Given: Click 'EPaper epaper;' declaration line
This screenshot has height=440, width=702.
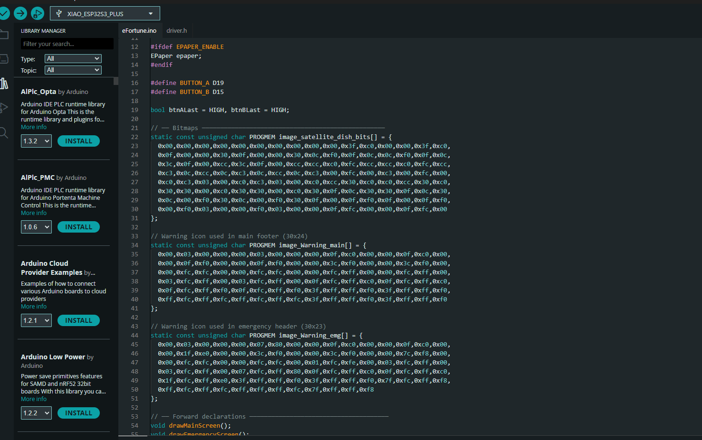Looking at the screenshot, I should [x=176, y=56].
